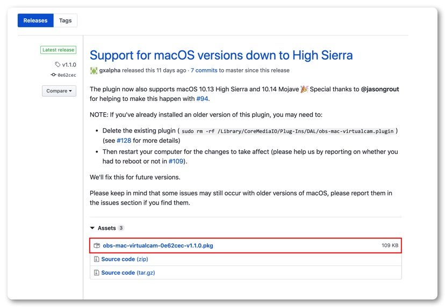The width and height of the screenshot is (445, 307).
Task: Click the commit icon beside 0e62cec
Action: (x=54, y=75)
